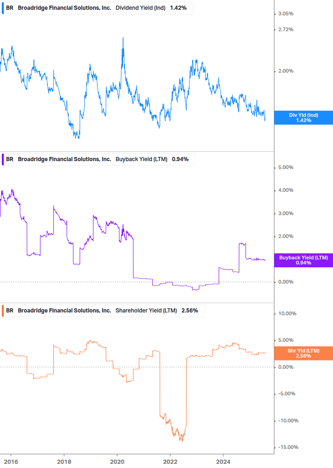Click the 3.05% dividend yield axis label
This screenshot has width=333, height=468.
286,14
